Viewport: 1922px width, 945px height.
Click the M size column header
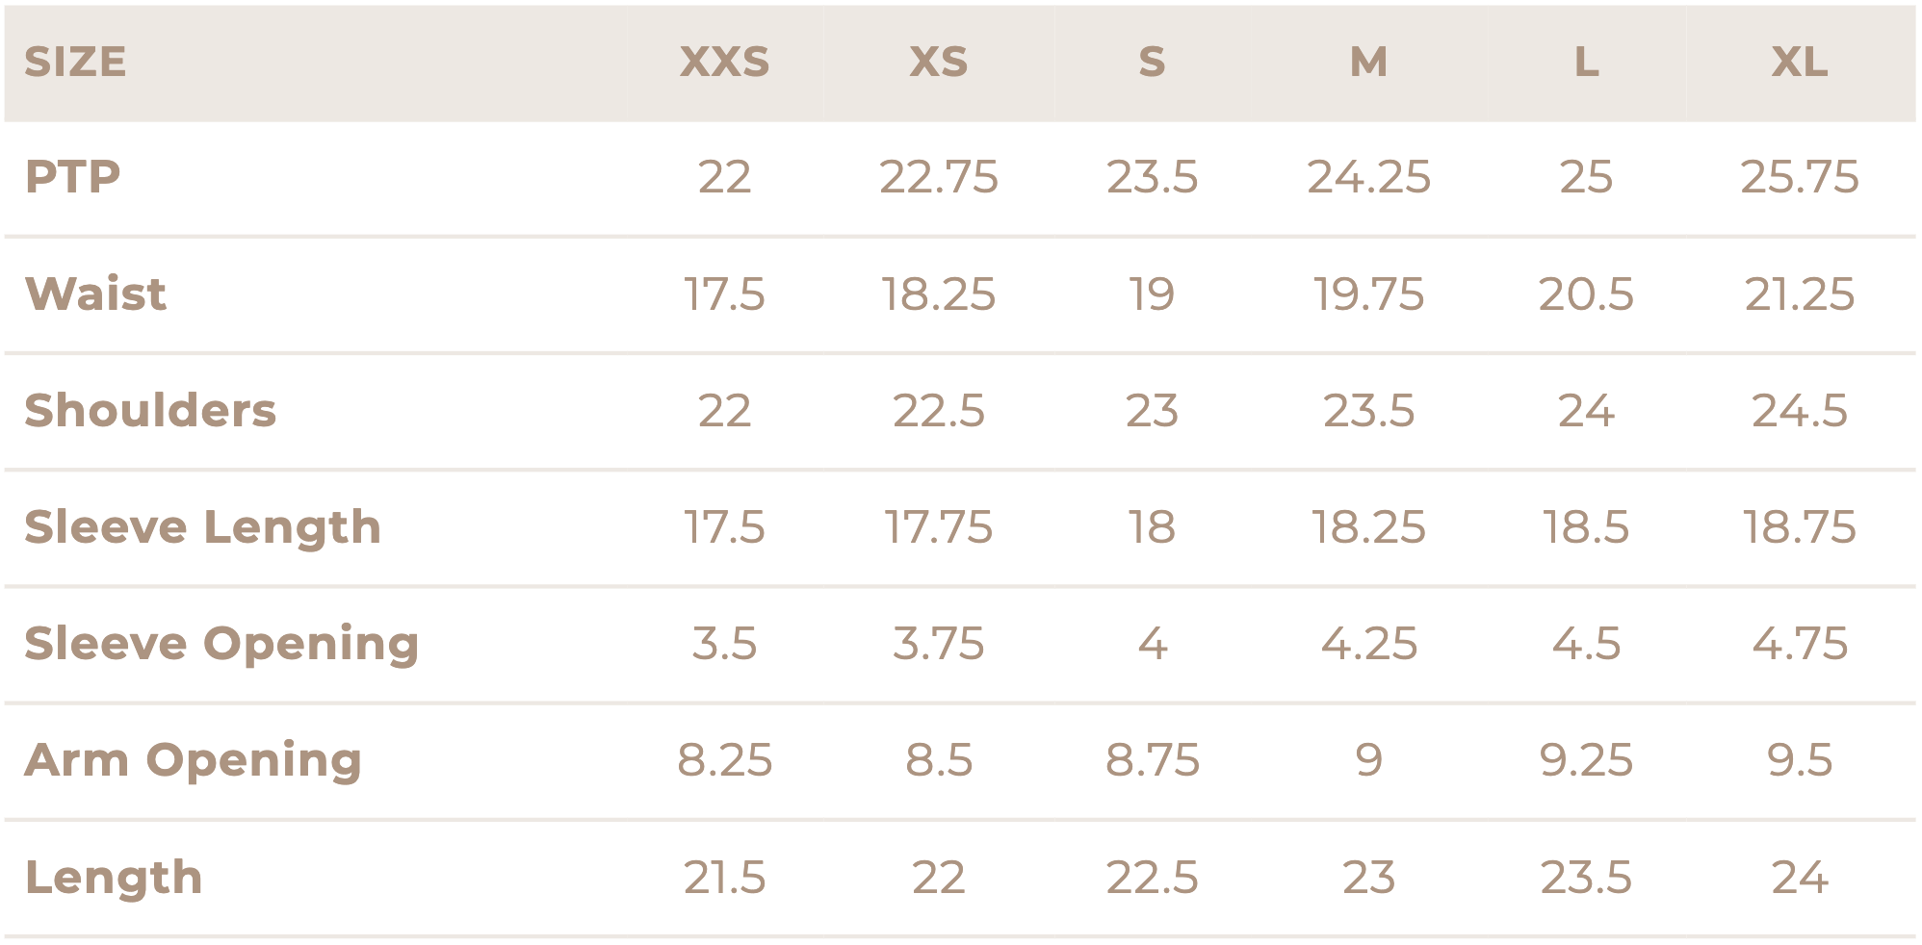(x=1368, y=63)
